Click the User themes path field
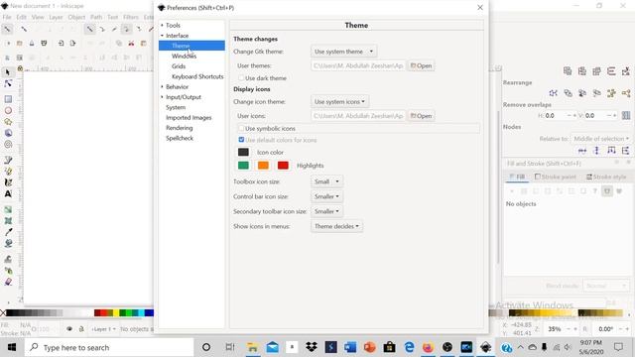The image size is (635, 357). [x=358, y=65]
